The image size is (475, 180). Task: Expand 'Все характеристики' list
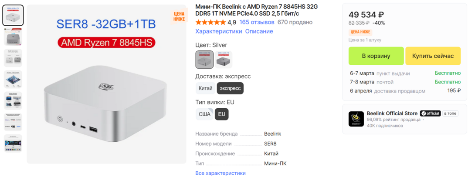221,173
